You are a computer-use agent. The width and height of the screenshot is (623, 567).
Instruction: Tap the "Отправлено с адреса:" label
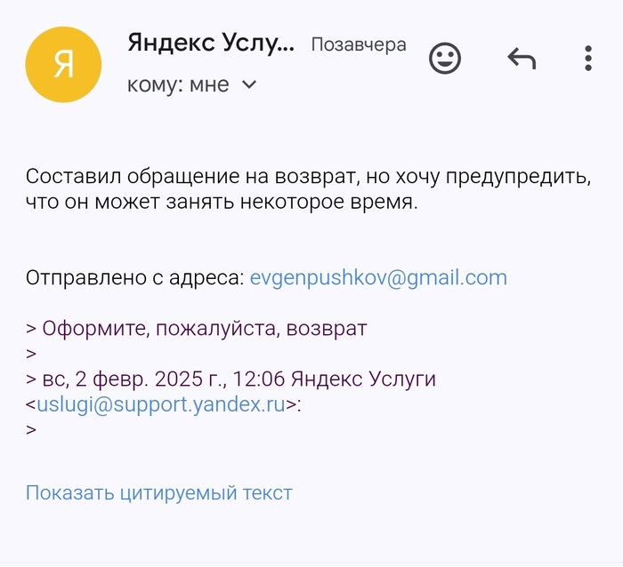point(134,277)
